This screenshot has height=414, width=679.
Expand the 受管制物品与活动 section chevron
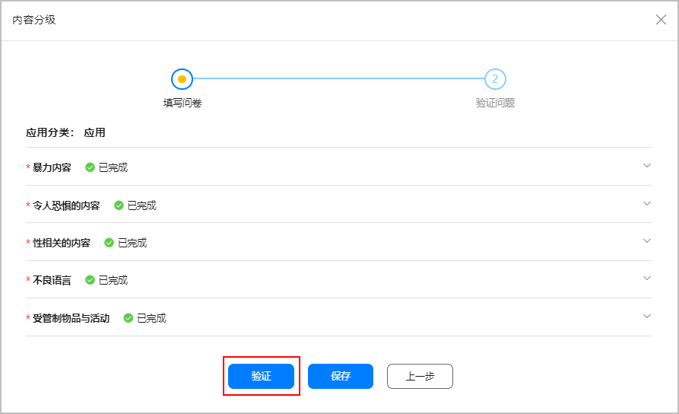(647, 316)
